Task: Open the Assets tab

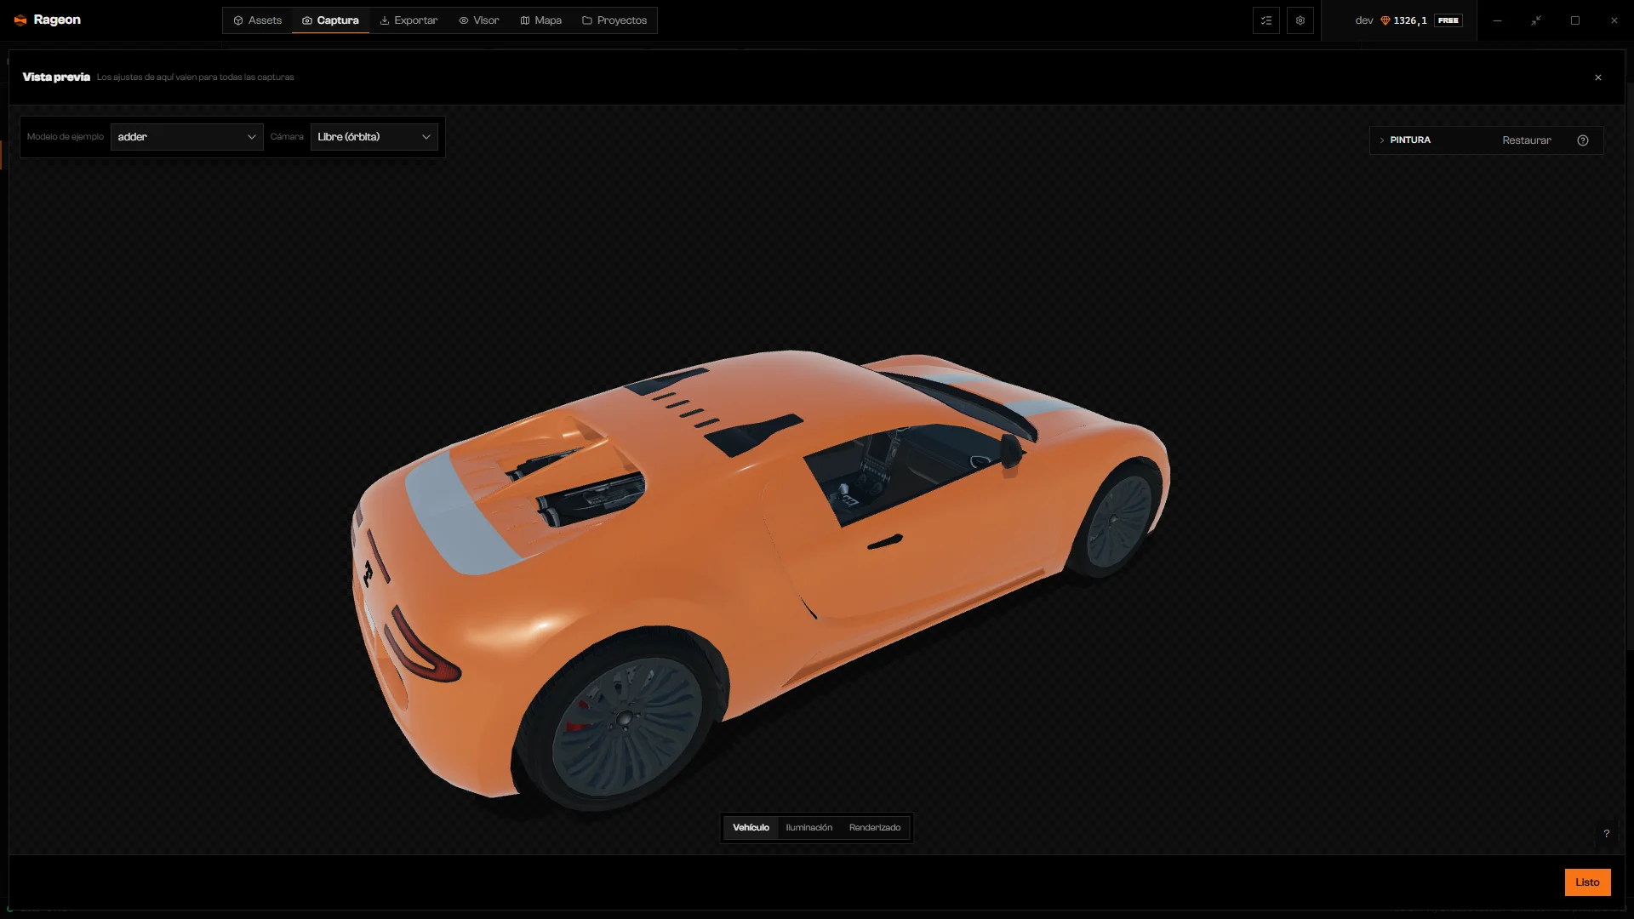Action: [x=257, y=20]
